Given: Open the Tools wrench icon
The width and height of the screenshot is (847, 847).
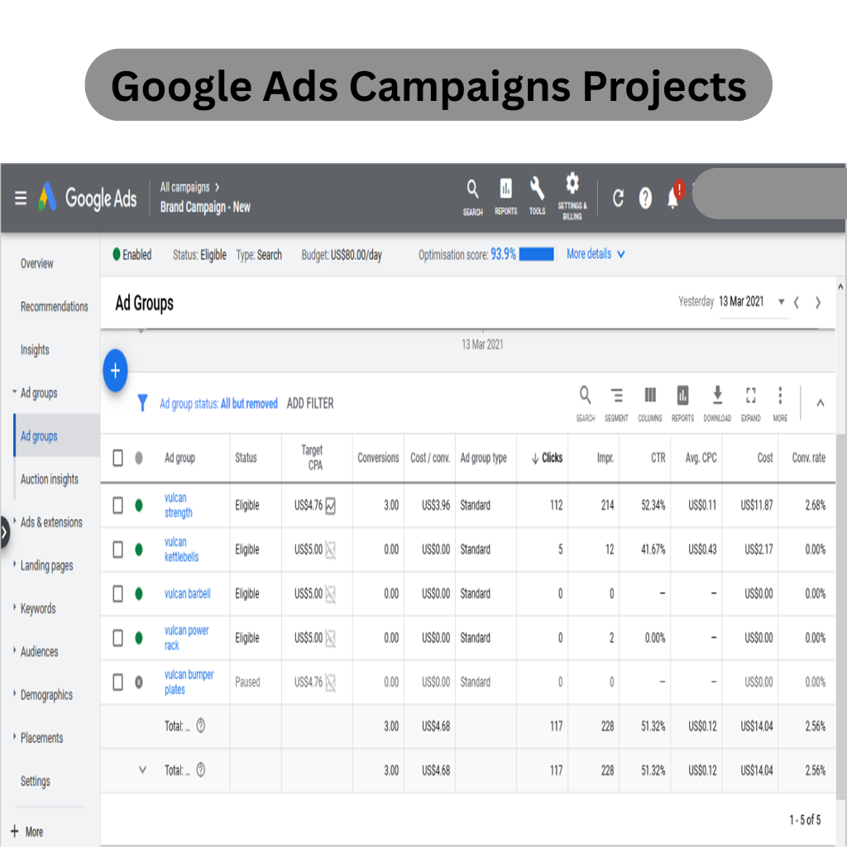Looking at the screenshot, I should coord(537,197).
